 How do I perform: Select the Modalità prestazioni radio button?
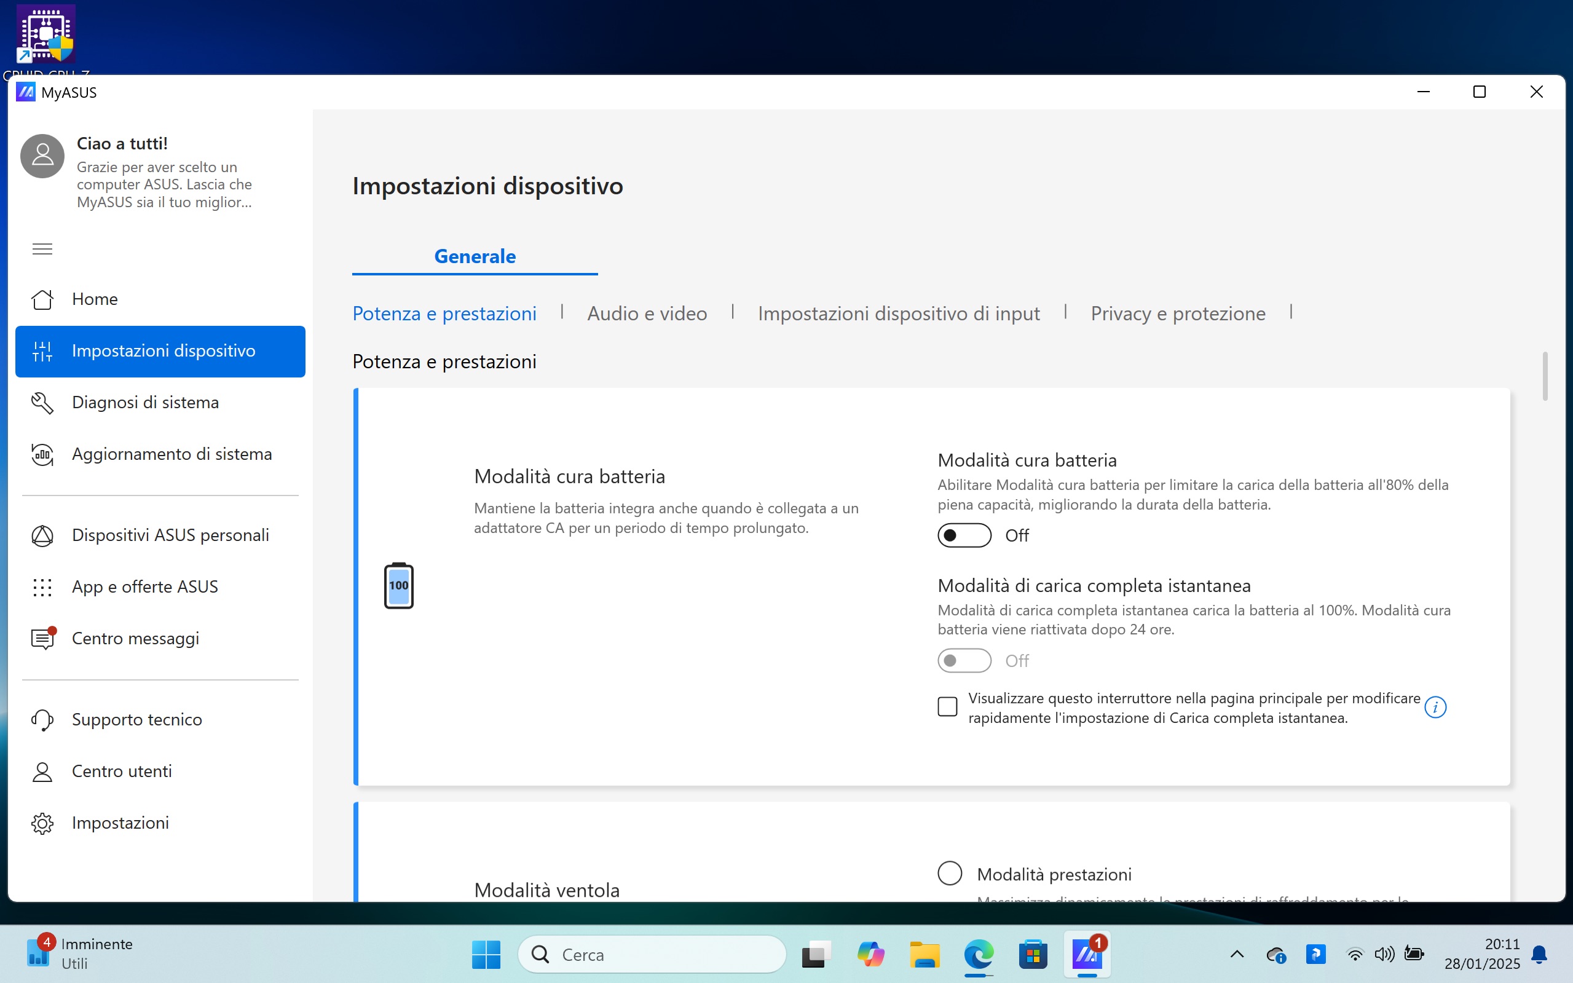point(950,873)
